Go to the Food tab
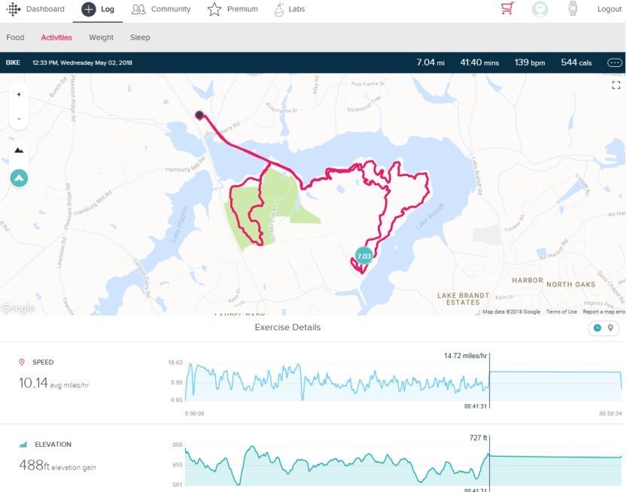This screenshot has width=626, height=492. tap(15, 37)
